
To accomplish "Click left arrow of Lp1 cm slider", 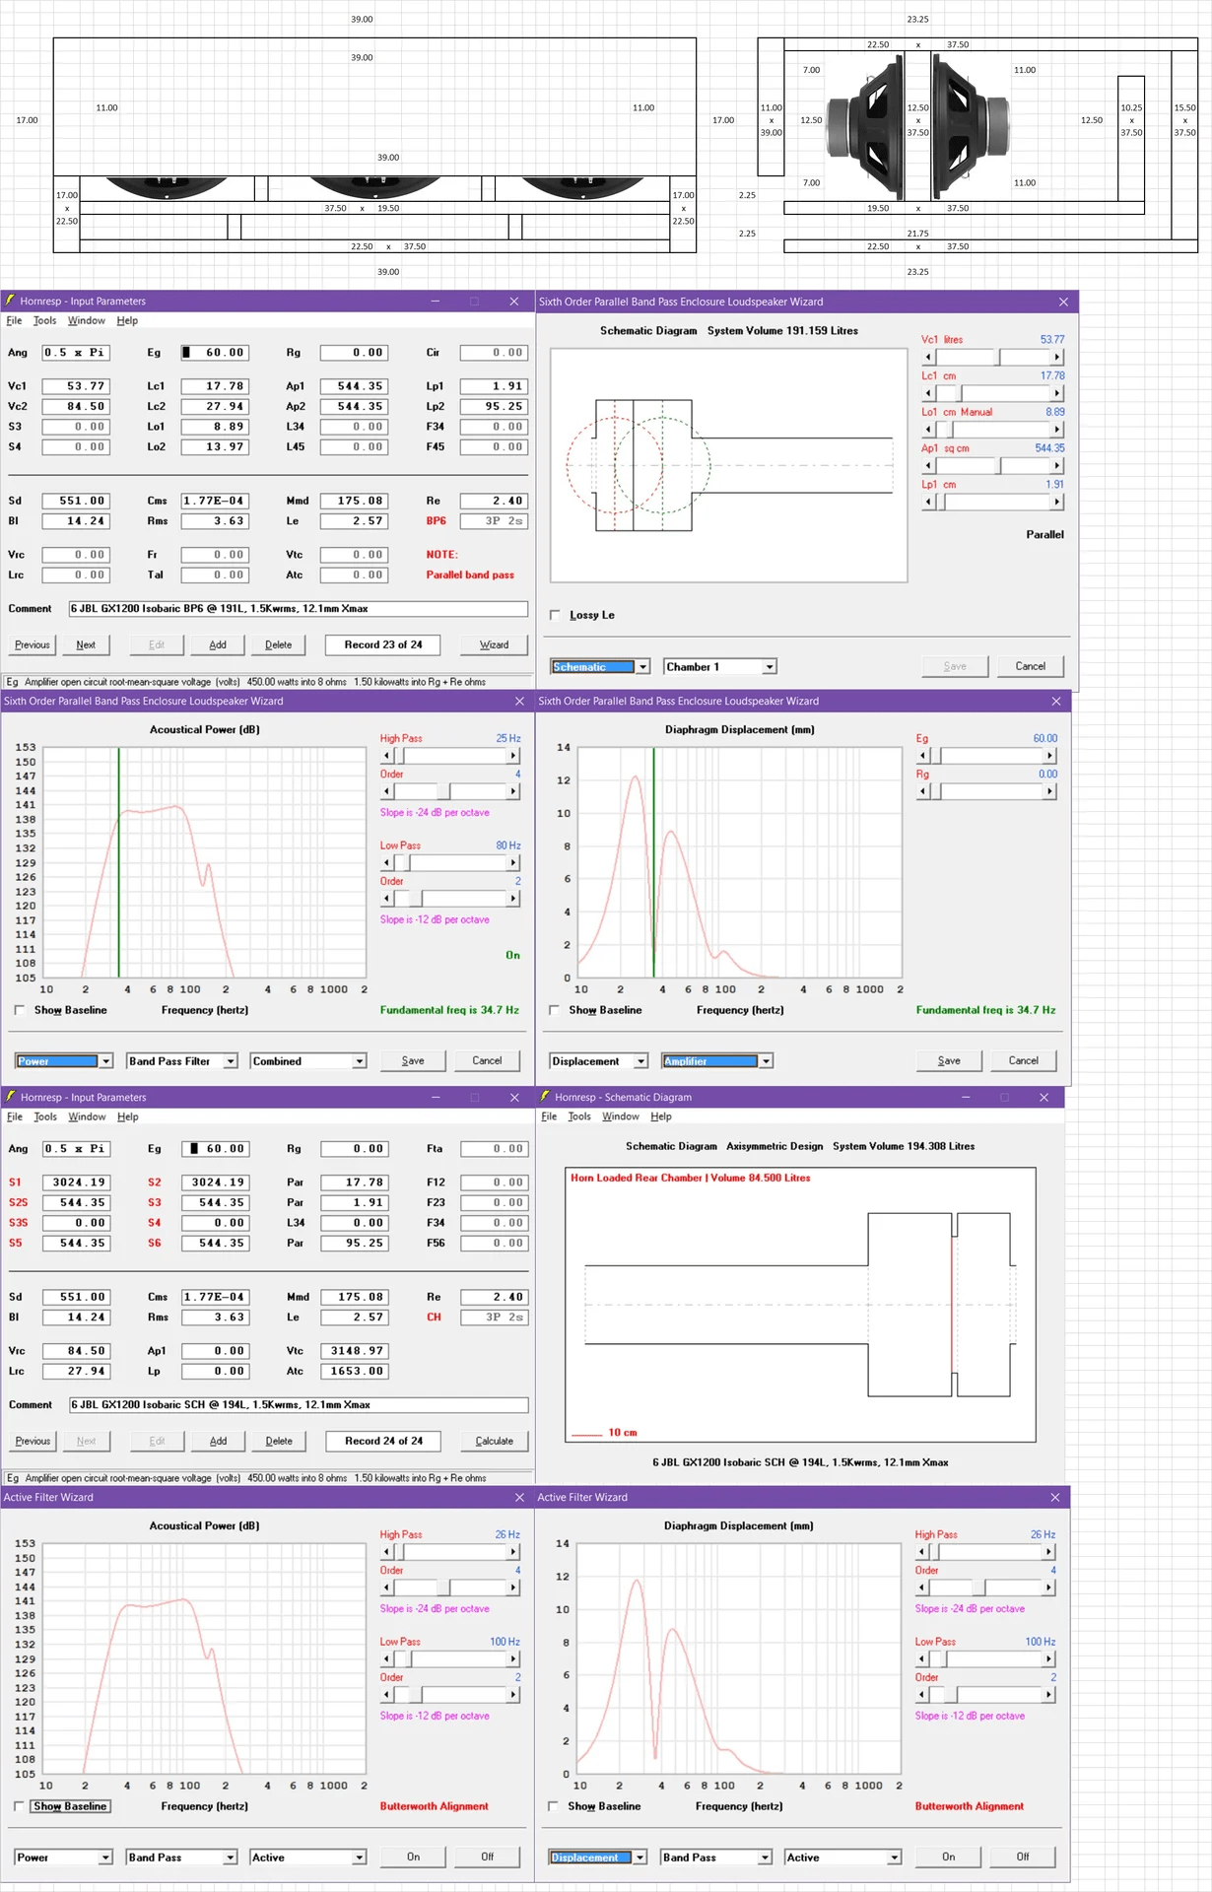I will pos(928,502).
